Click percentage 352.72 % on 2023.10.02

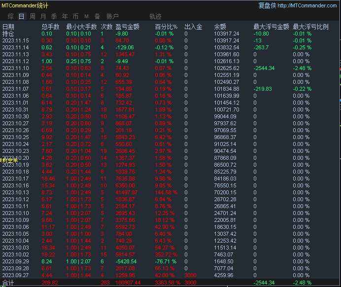[x=166, y=254]
